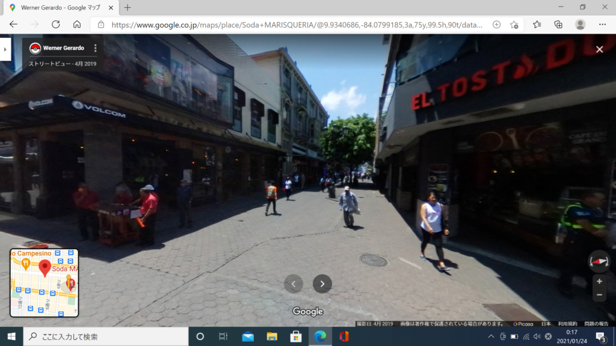The height and width of the screenshot is (346, 616).
Task: Open the Favorites list
Action: click(537, 24)
